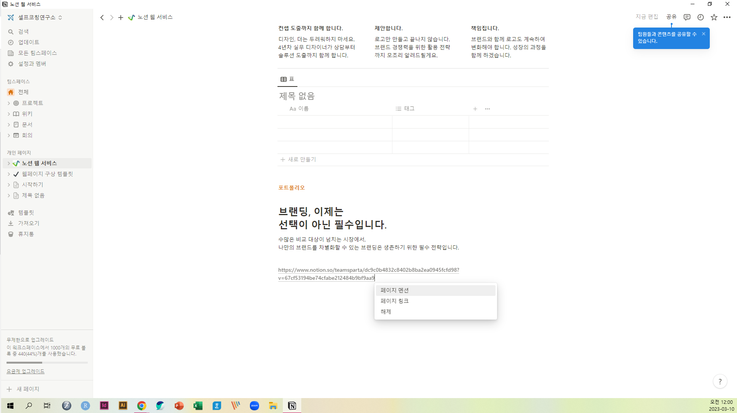Viewport: 737px width, 413px height.
Task: Click the 포트폴리오 orange label
Action: point(291,188)
